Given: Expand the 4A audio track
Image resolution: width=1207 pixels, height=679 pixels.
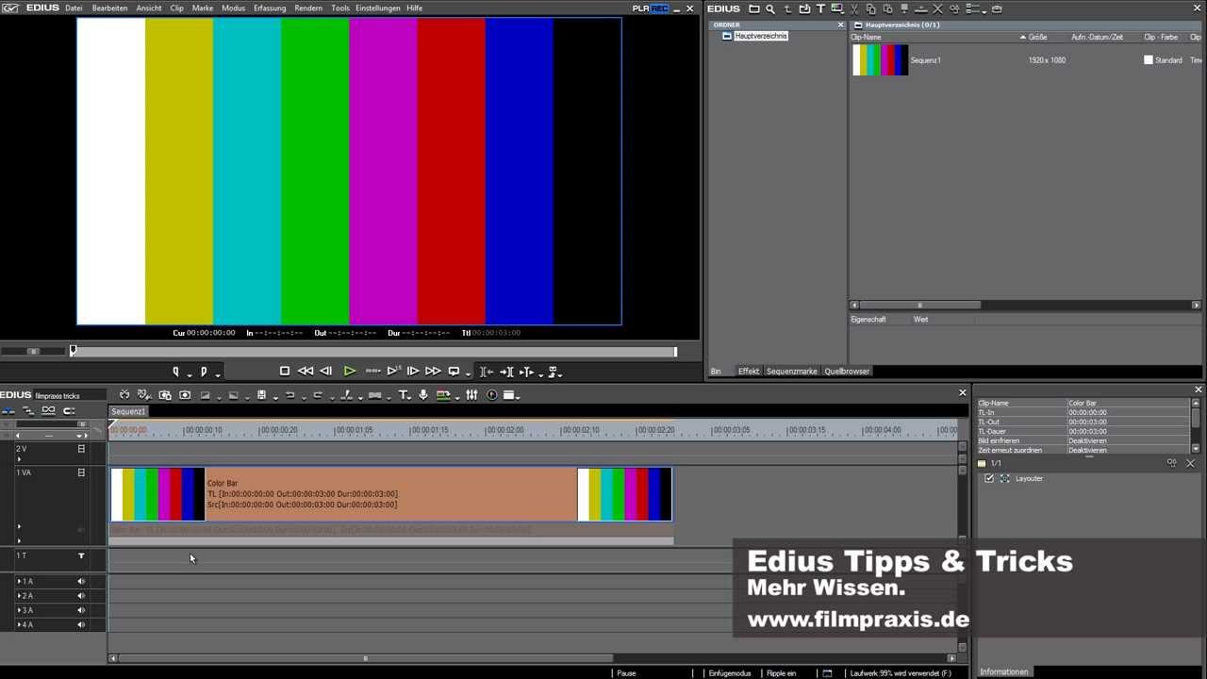Looking at the screenshot, I should tap(19, 624).
